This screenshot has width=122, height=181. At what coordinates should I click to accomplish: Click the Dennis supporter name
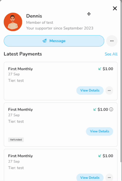point(34,16)
